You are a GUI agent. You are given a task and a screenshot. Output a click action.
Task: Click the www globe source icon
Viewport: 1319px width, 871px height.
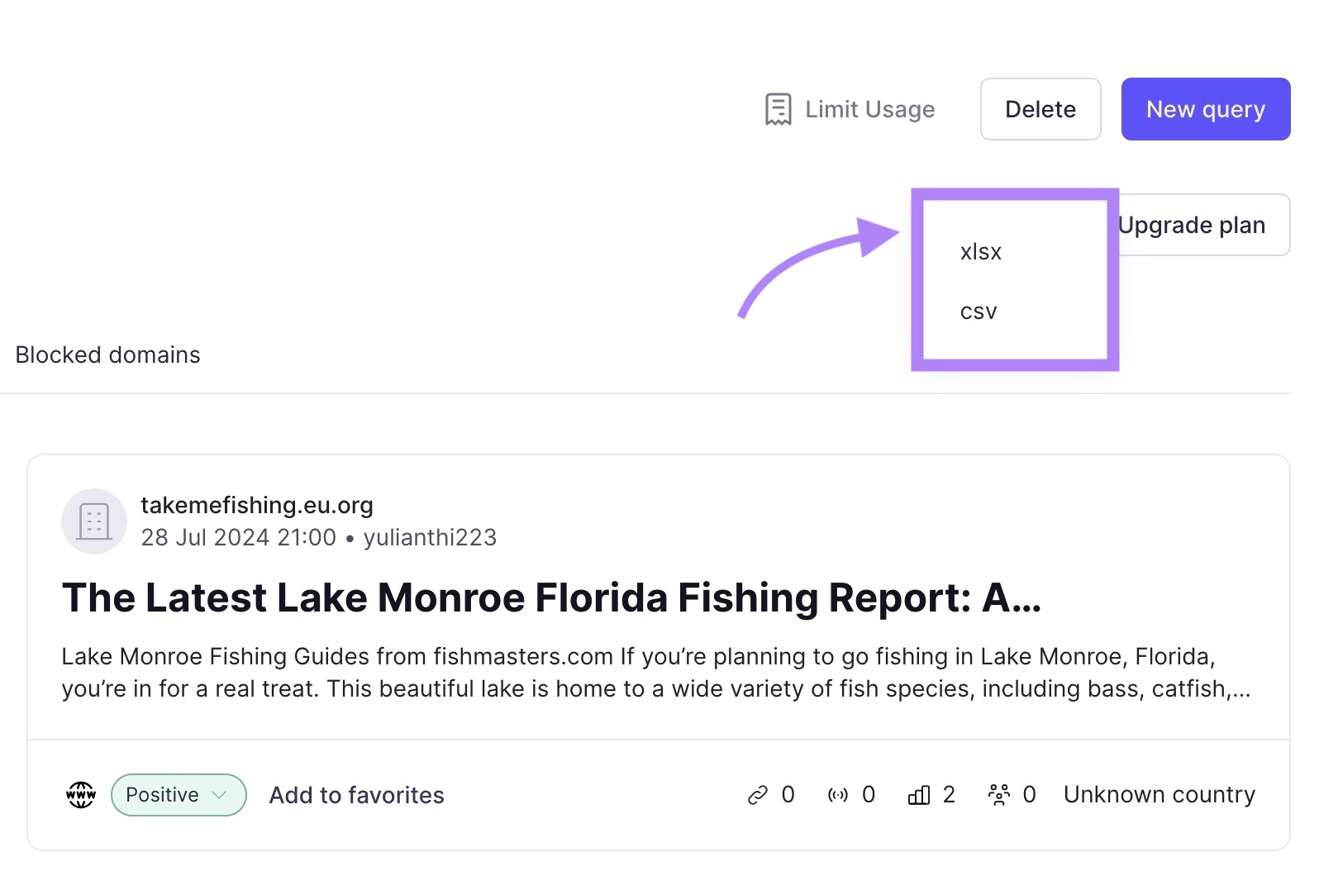tap(81, 795)
